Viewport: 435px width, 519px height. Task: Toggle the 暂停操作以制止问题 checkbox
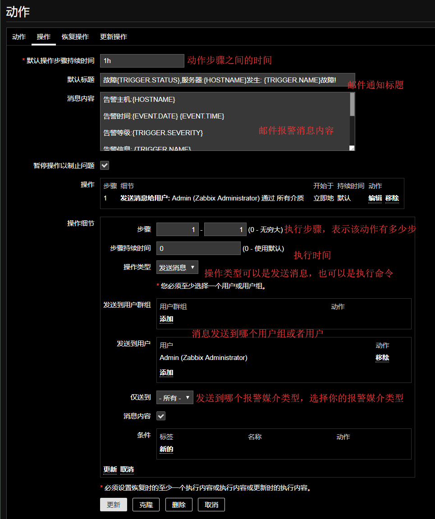(x=105, y=165)
